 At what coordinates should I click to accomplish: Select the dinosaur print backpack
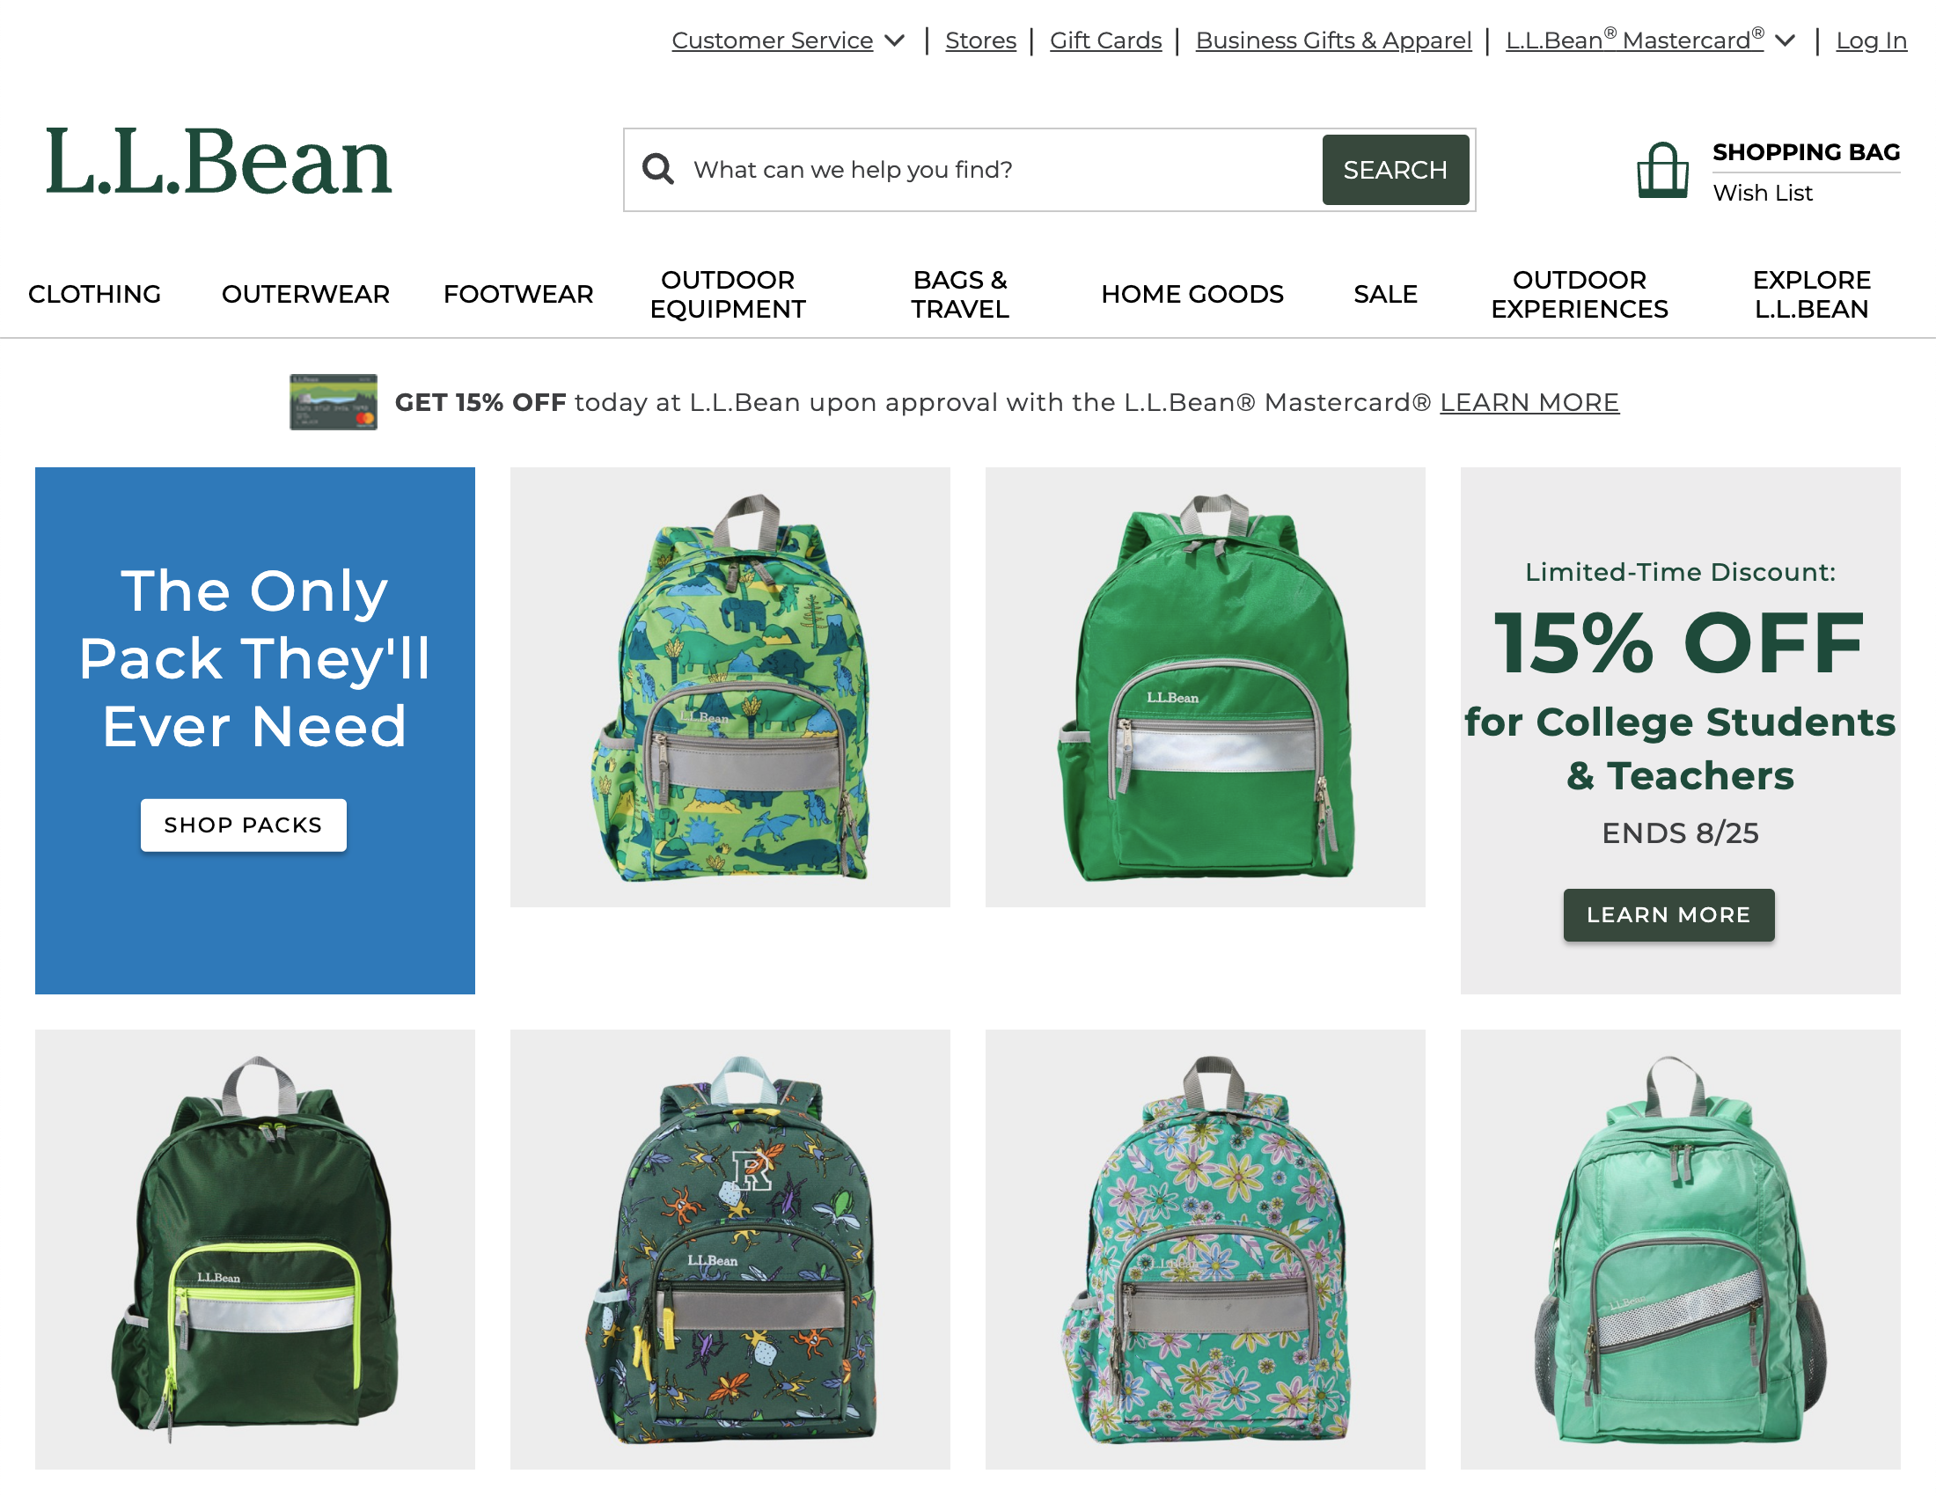point(730,687)
